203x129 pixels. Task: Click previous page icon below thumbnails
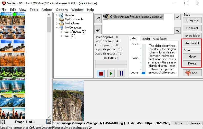(x=3, y=122)
